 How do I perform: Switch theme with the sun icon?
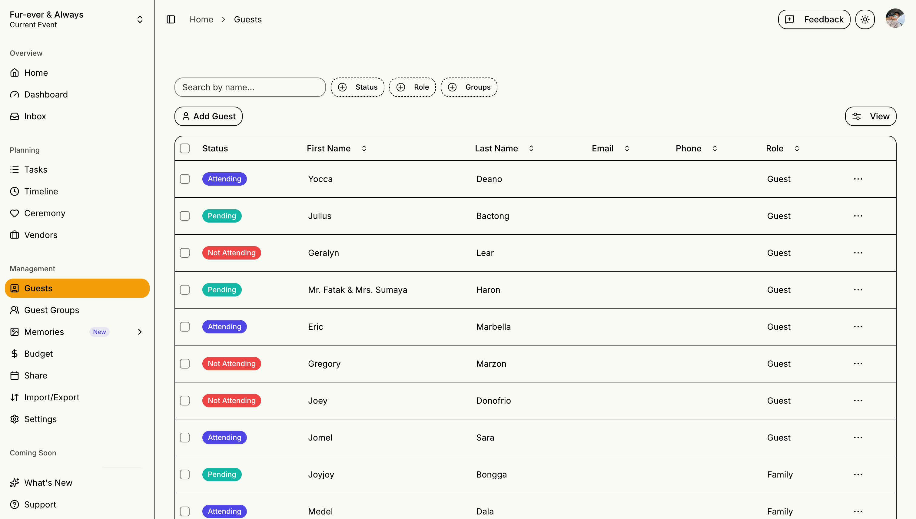click(865, 19)
